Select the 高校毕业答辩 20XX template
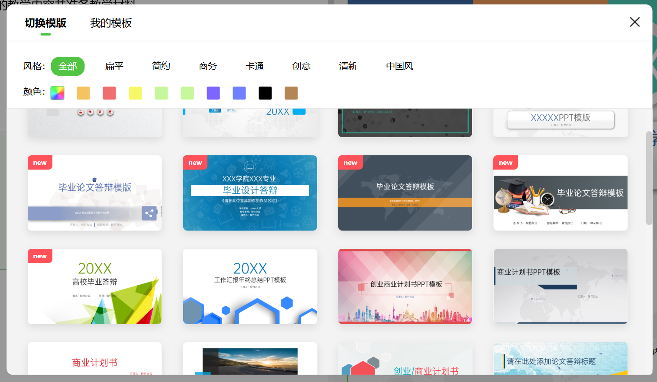This screenshot has width=657, height=382. tap(94, 286)
